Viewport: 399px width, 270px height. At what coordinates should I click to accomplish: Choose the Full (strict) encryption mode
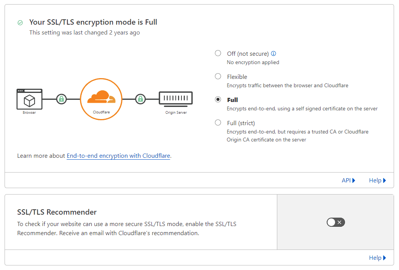click(218, 122)
